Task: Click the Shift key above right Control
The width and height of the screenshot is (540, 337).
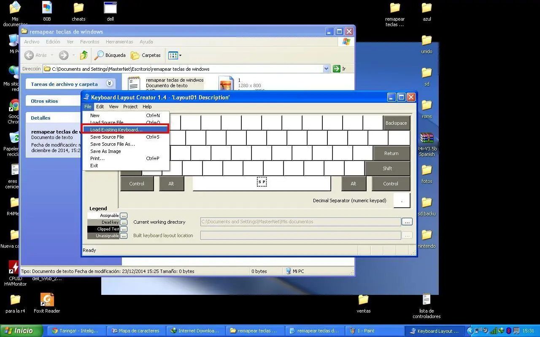Action: click(x=387, y=168)
